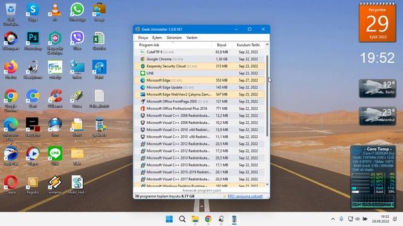The height and width of the screenshot is (226, 403).
Task: Focus the Aranacak programı yazın search field
Action: (x=201, y=190)
